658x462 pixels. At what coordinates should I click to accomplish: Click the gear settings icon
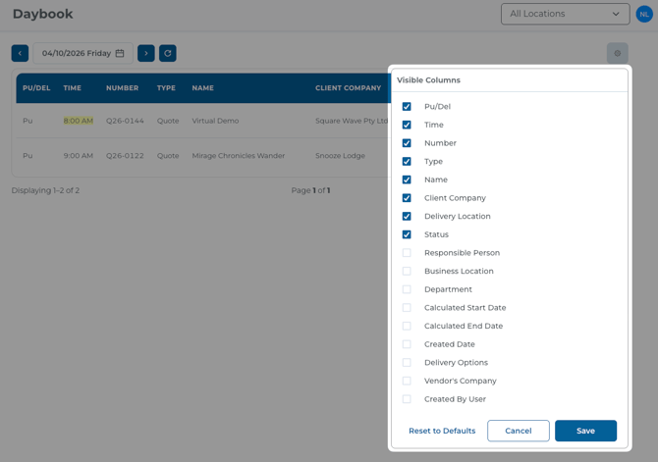click(x=618, y=53)
